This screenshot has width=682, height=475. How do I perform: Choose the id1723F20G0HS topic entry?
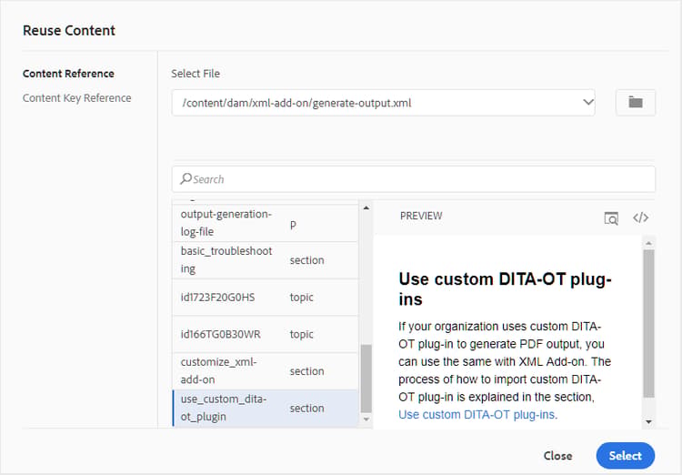tap(265, 298)
